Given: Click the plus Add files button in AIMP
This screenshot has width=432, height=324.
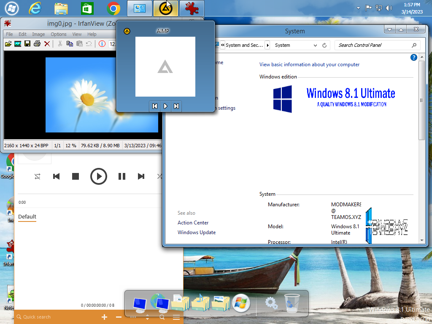Looking at the screenshot, I should 105,317.
